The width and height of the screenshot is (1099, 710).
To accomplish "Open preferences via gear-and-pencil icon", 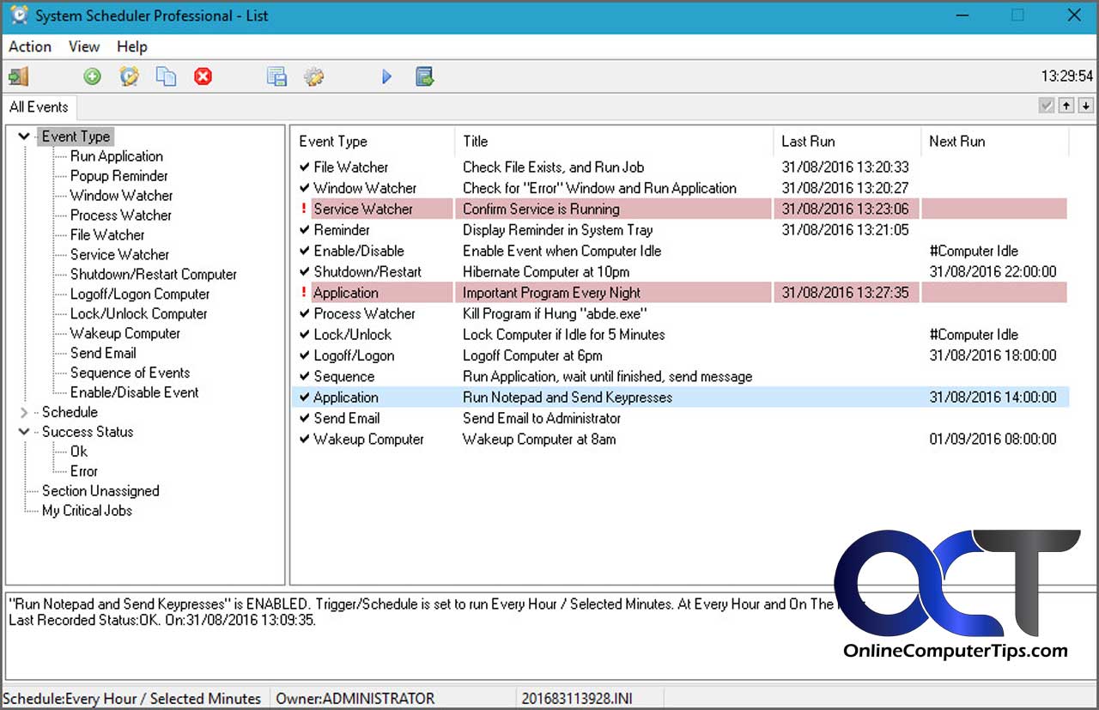I will [x=313, y=76].
